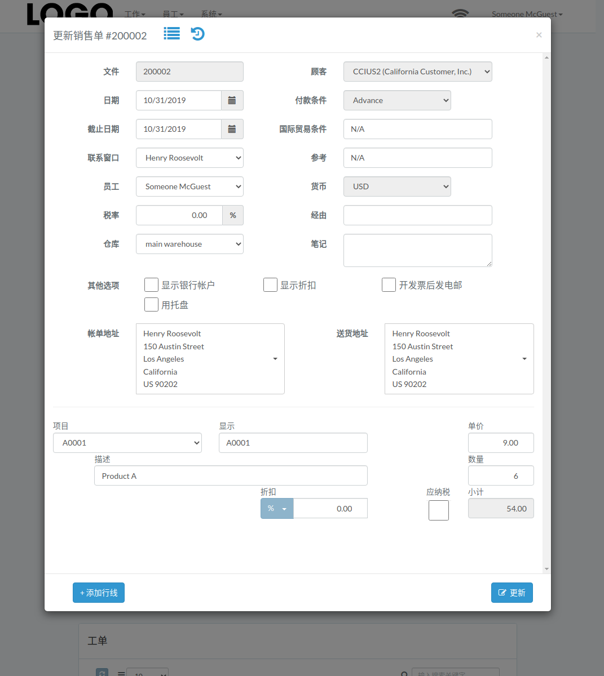Click the 小计 field showing 54.00
This screenshot has height=676, width=604.
501,509
